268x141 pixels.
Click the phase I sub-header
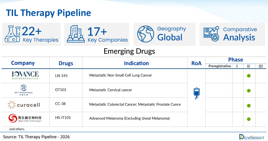(x=237, y=66)
